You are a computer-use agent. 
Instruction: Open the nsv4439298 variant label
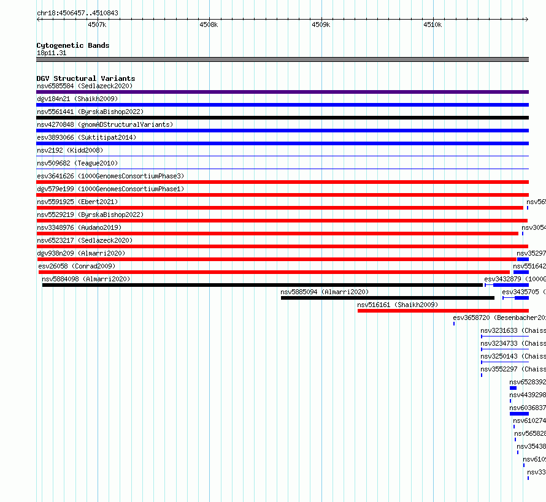click(528, 395)
